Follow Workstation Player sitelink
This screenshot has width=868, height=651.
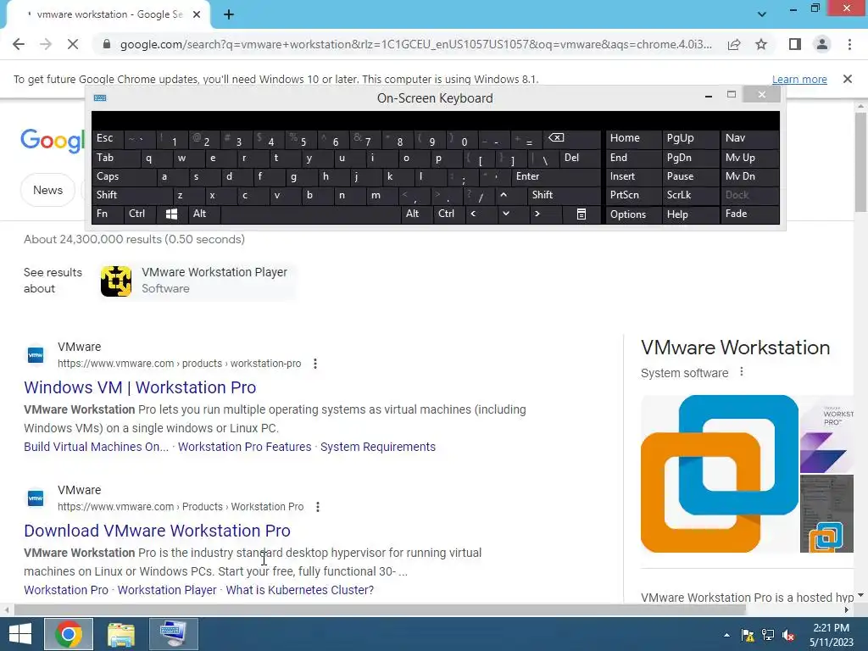point(167,590)
